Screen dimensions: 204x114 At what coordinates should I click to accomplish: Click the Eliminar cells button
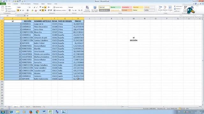[165, 9]
